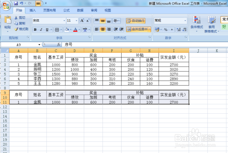
Task: Open alignment group dialog launcher
Action: point(150,37)
